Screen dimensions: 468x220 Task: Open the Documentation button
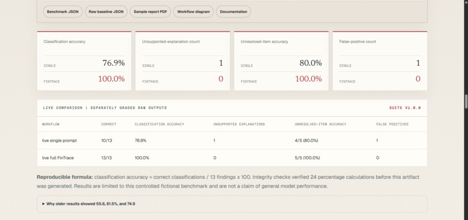click(233, 12)
